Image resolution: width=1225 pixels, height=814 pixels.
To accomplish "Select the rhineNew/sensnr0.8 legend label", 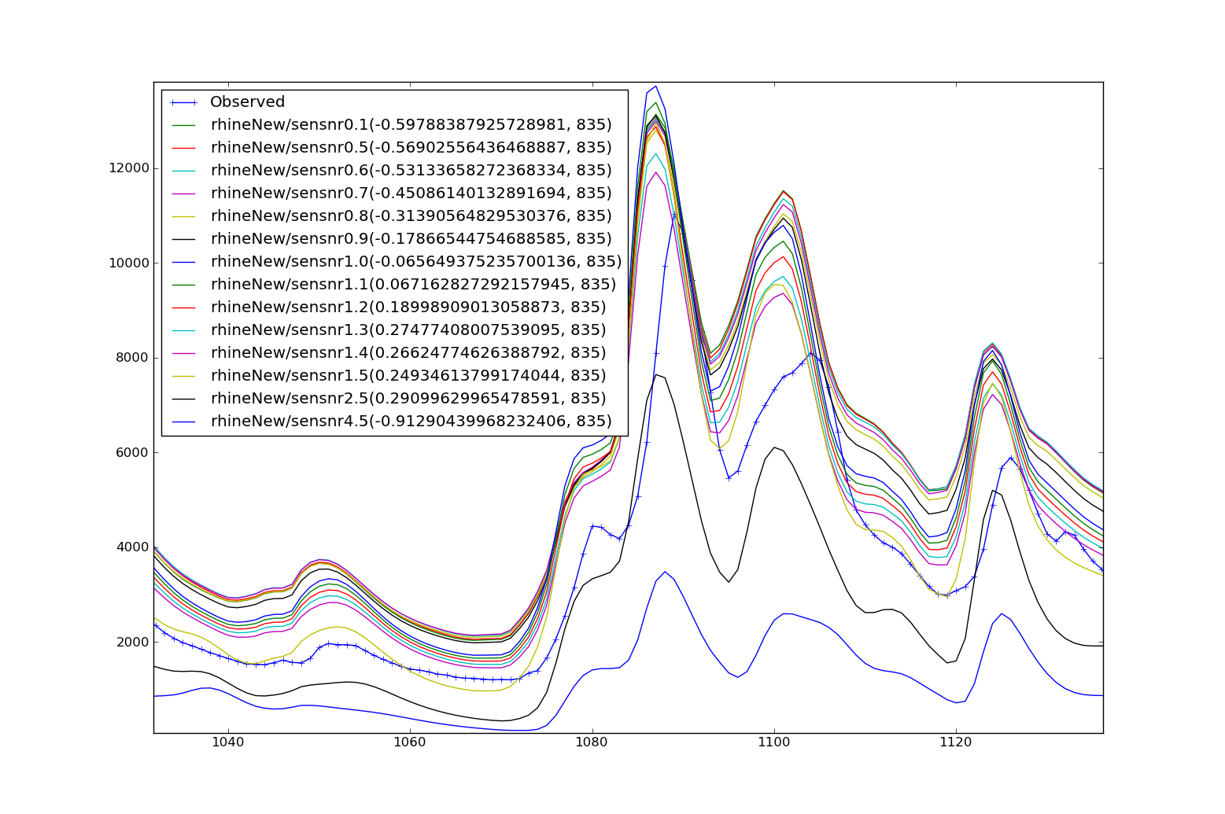I will [411, 216].
